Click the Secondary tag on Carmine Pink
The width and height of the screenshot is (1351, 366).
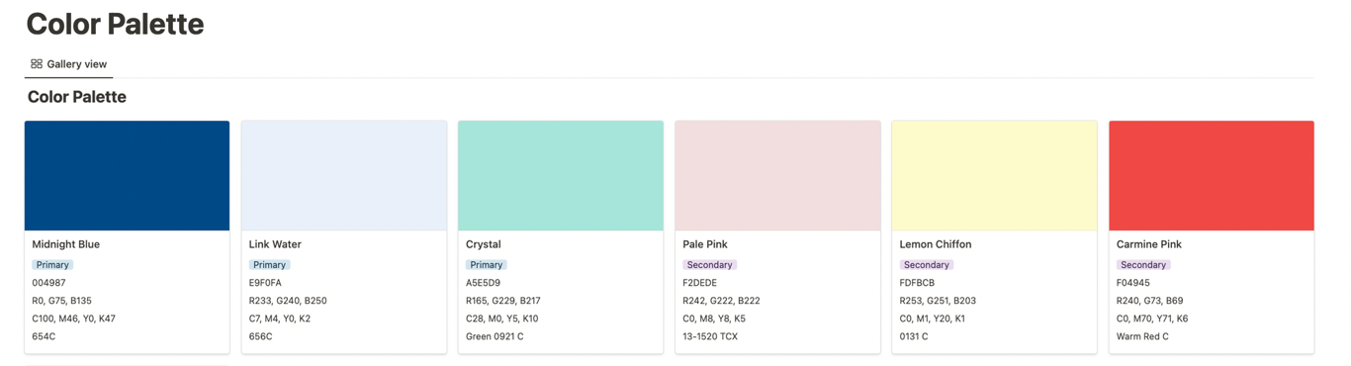pyautogui.click(x=1143, y=265)
